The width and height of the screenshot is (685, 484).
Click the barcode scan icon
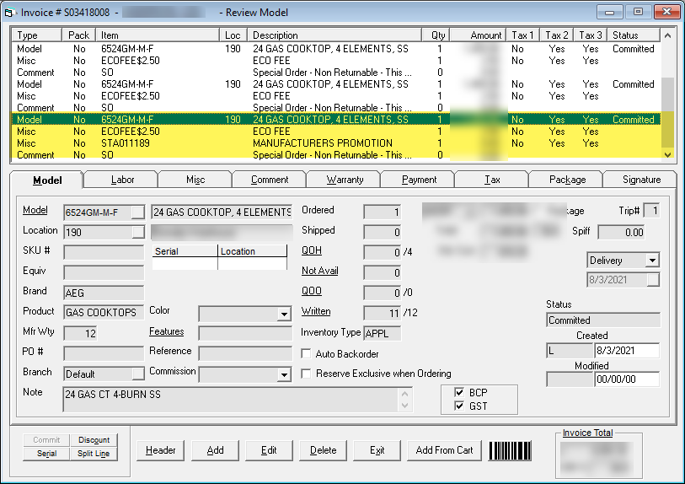510,451
